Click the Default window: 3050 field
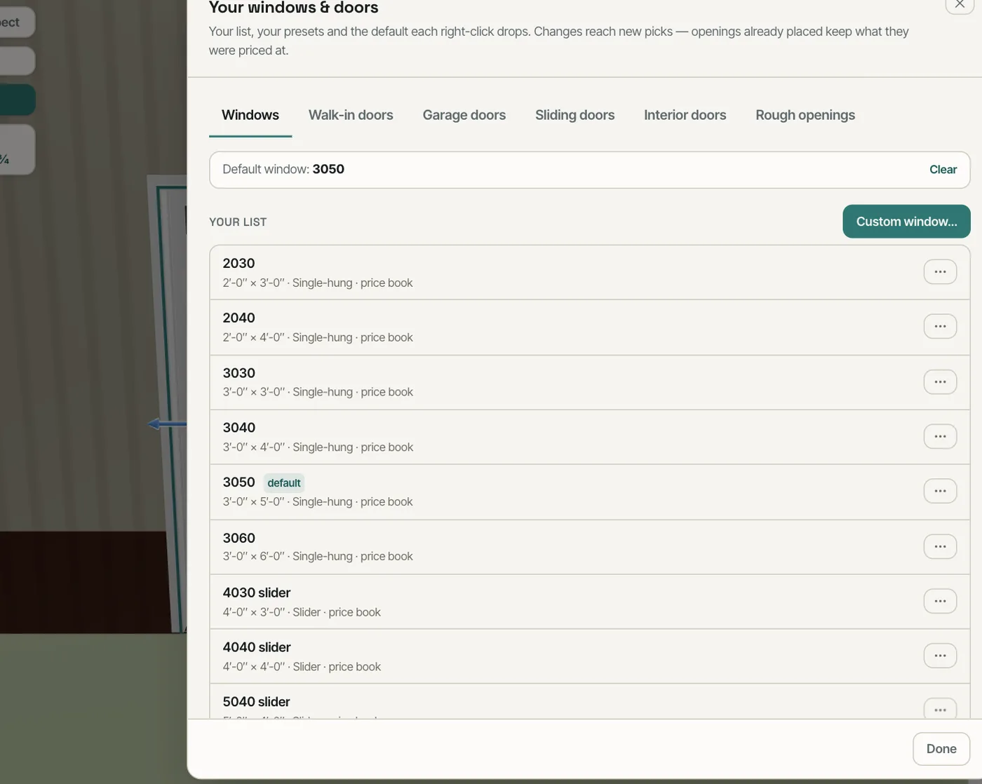Viewport: 982px width, 784px height. 589,170
